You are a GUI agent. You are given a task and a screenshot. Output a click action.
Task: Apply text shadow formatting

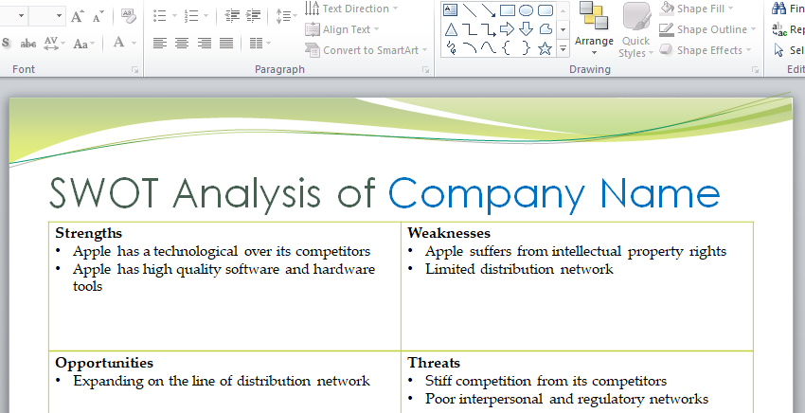tap(7, 43)
